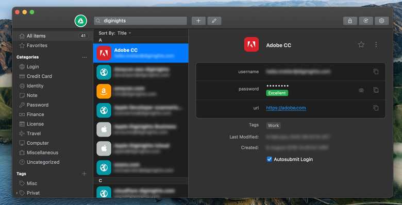
Task: Click the plus button to add item
Action: 198,21
